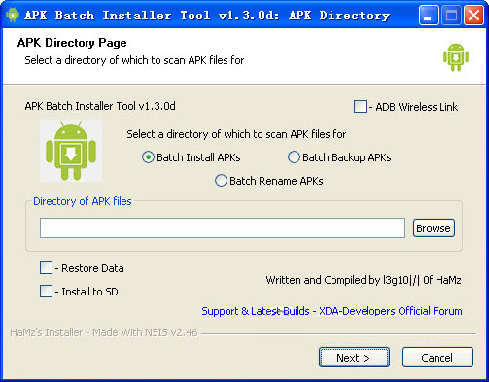
Task: Click the large Android installer logo image
Action: pyautogui.click(x=71, y=151)
